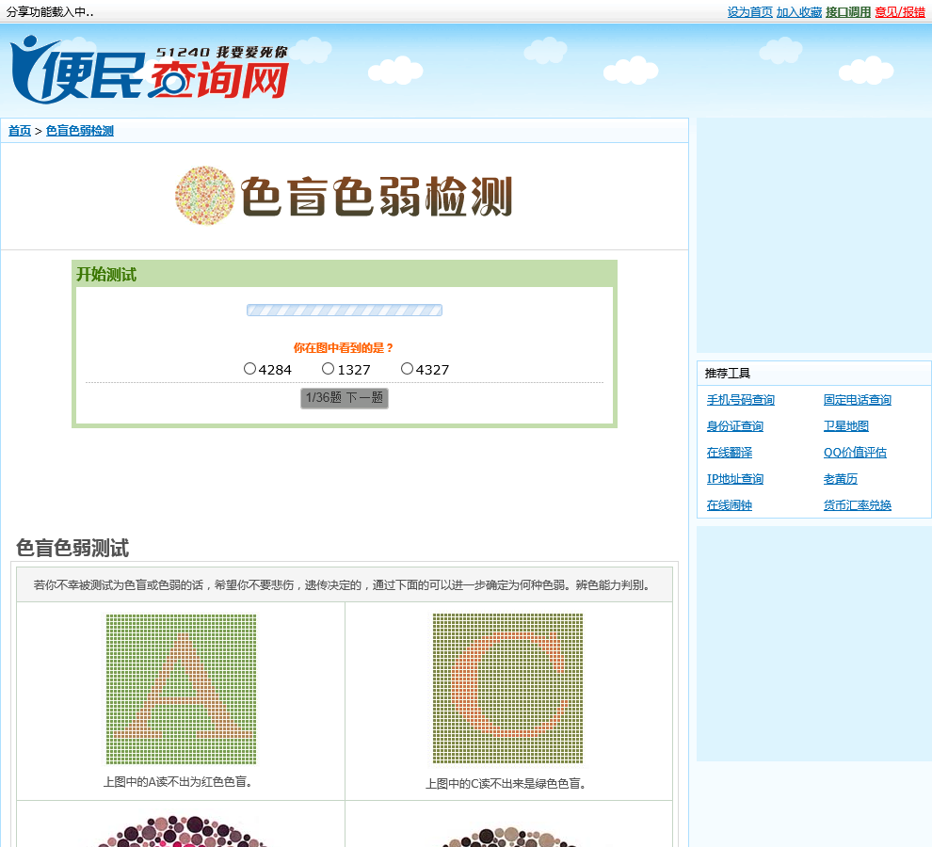Click caption 上图中的A读不出为红色色盲
The height and width of the screenshot is (847, 932).
click(x=178, y=782)
